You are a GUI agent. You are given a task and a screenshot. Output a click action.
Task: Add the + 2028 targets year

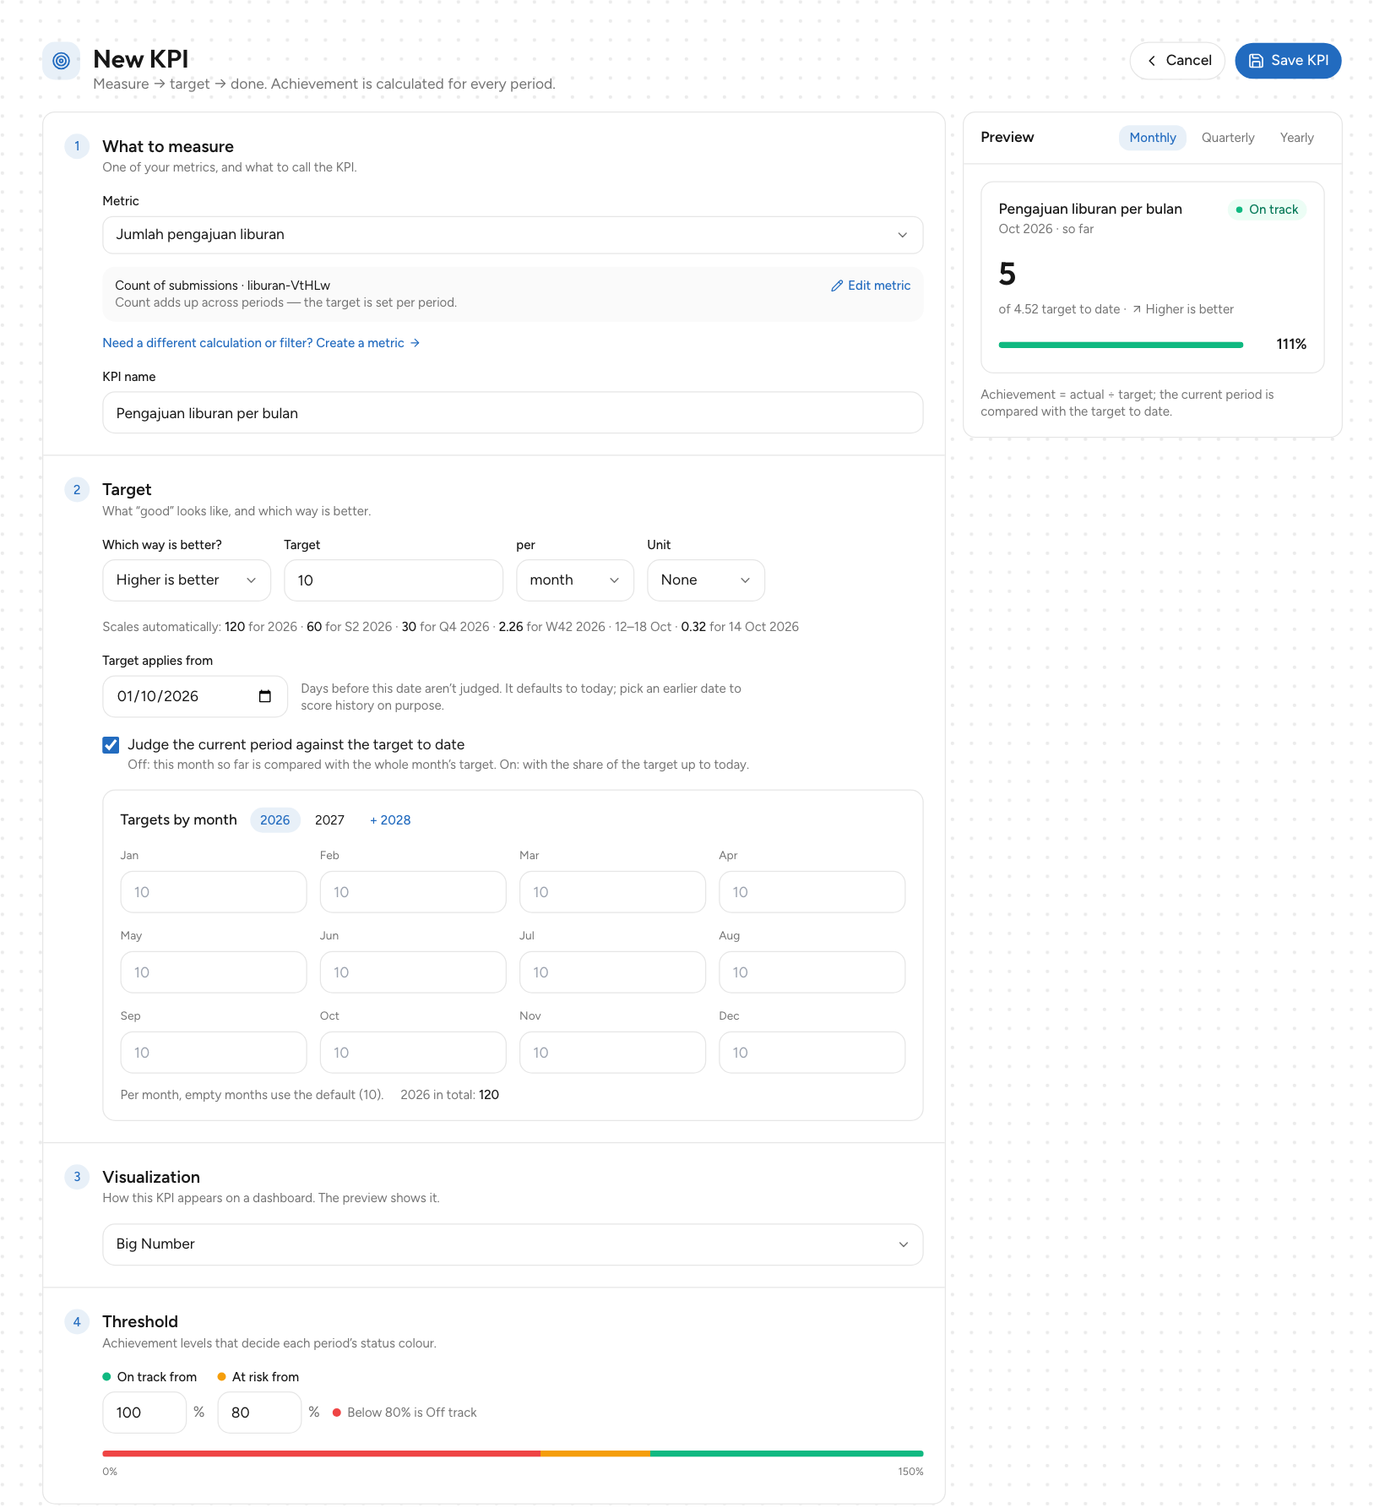tap(390, 820)
